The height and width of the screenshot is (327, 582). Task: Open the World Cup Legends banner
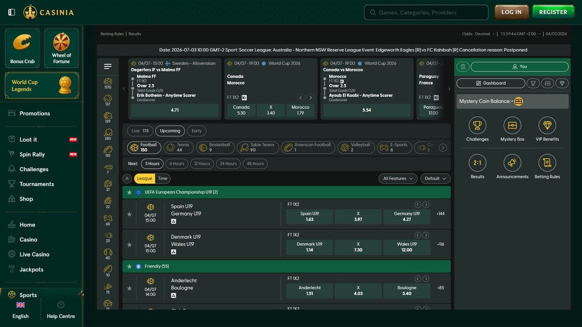[x=42, y=86]
